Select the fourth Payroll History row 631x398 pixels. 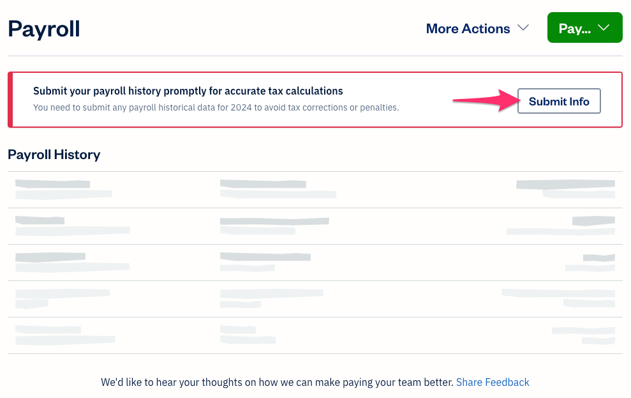[x=315, y=299]
